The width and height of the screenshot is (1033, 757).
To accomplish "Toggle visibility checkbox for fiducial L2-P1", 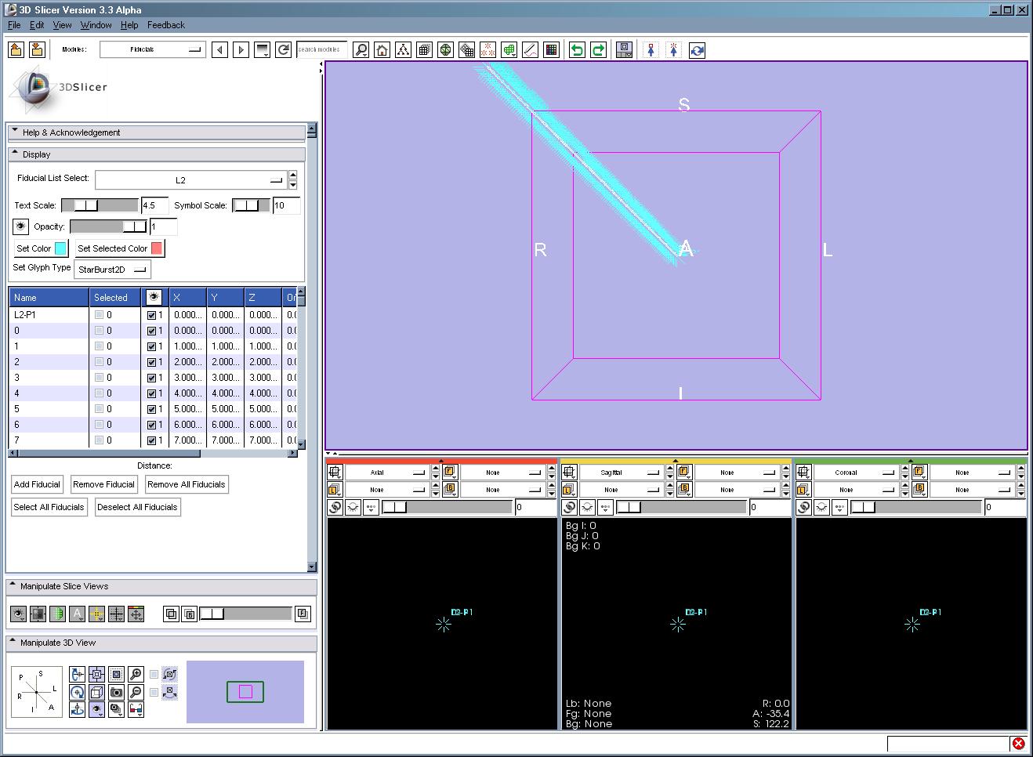I will [152, 315].
